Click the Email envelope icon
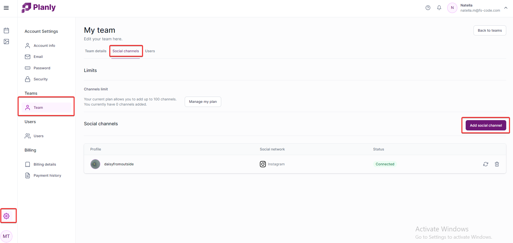513x243 pixels. tap(28, 57)
